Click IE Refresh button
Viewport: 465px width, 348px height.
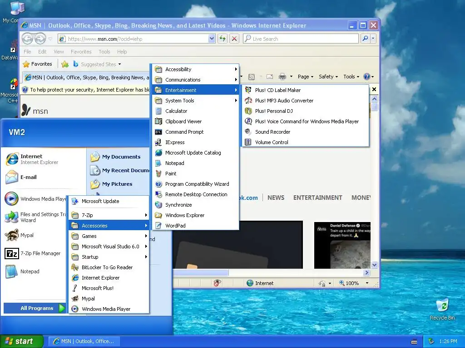click(223, 39)
